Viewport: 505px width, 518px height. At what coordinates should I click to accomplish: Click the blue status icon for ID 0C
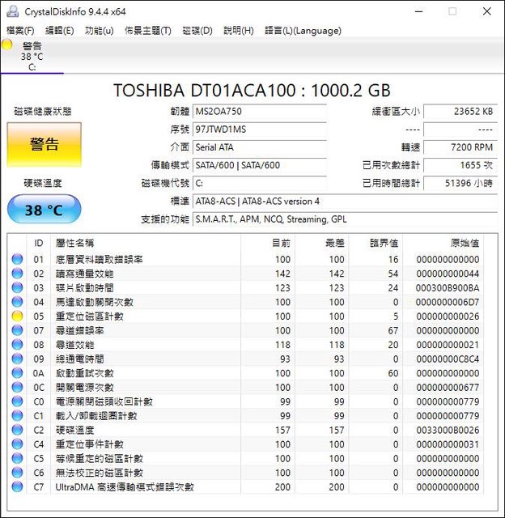(x=17, y=387)
